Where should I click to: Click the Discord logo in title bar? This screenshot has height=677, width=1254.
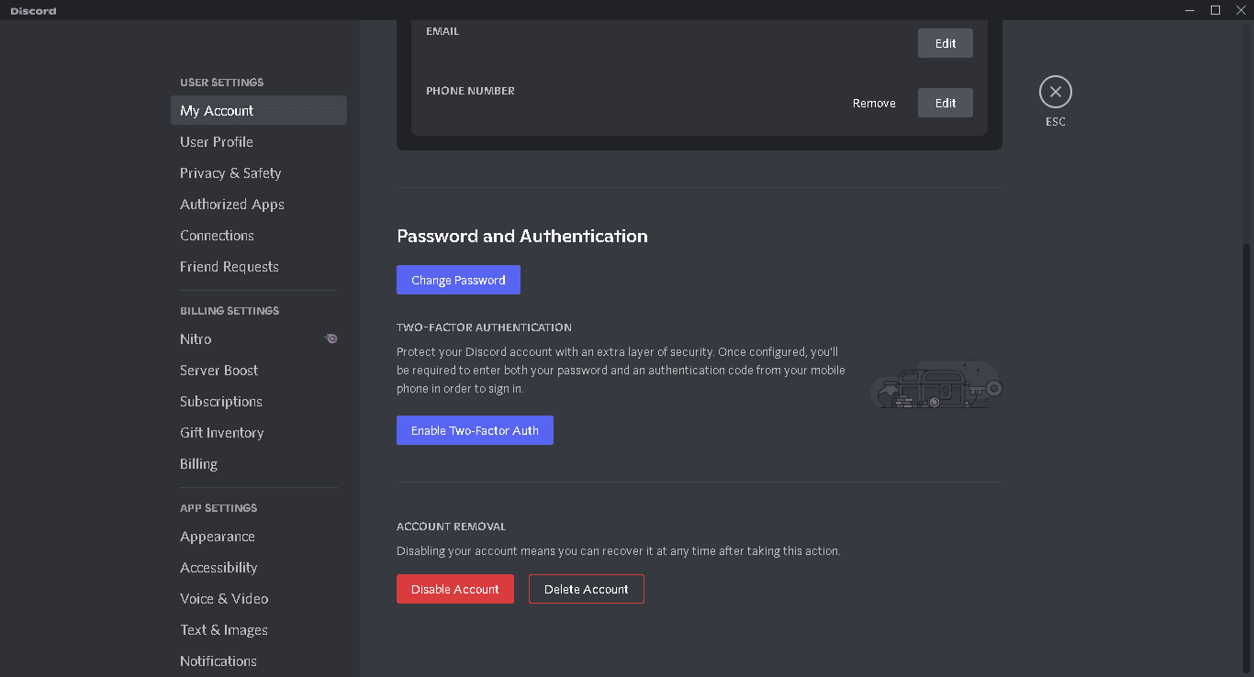(33, 11)
